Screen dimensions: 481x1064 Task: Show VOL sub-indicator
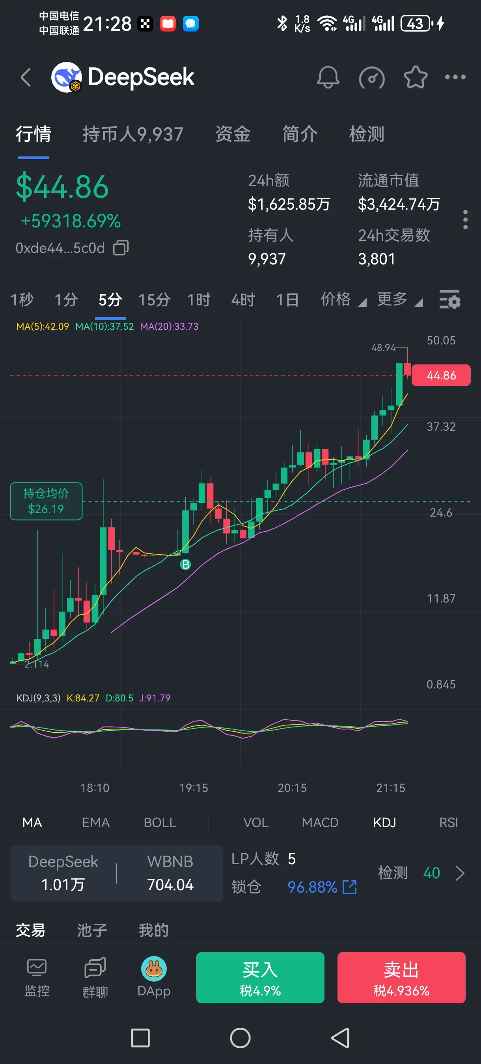(x=256, y=822)
